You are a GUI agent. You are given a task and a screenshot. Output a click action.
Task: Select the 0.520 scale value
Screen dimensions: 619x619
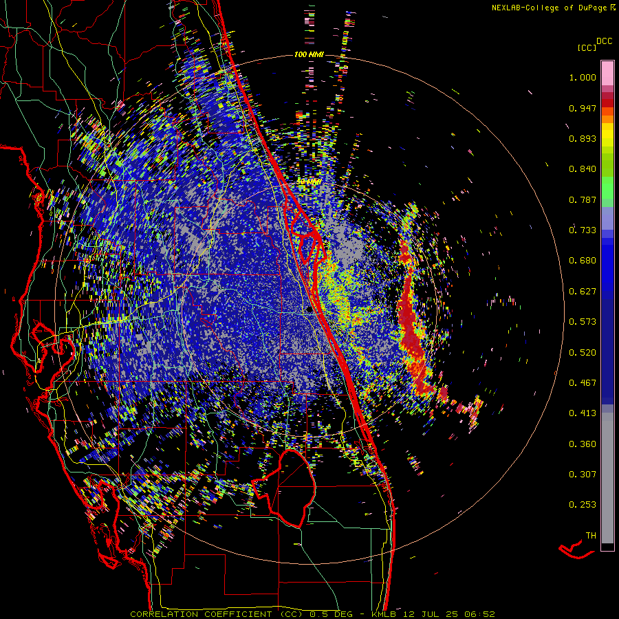point(583,353)
